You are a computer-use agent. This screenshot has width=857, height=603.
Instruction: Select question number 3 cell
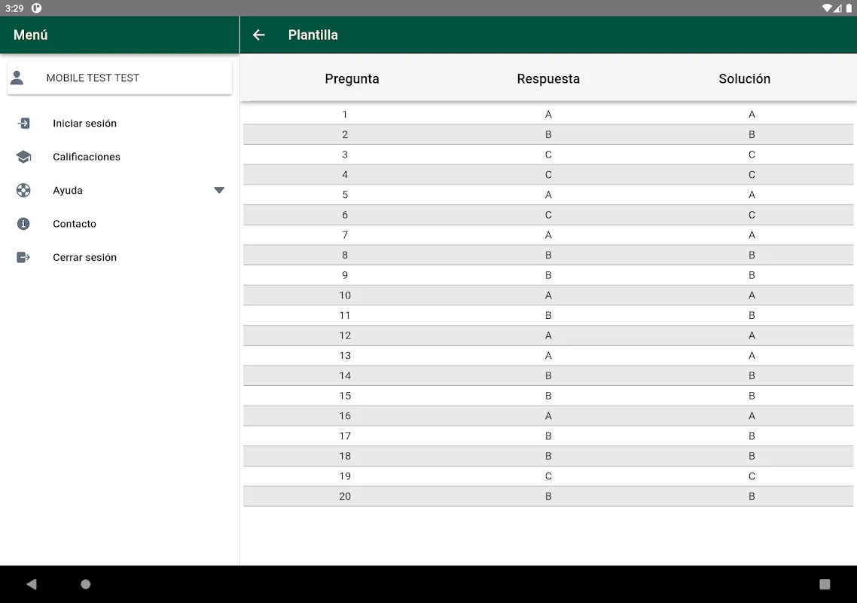[x=345, y=155]
